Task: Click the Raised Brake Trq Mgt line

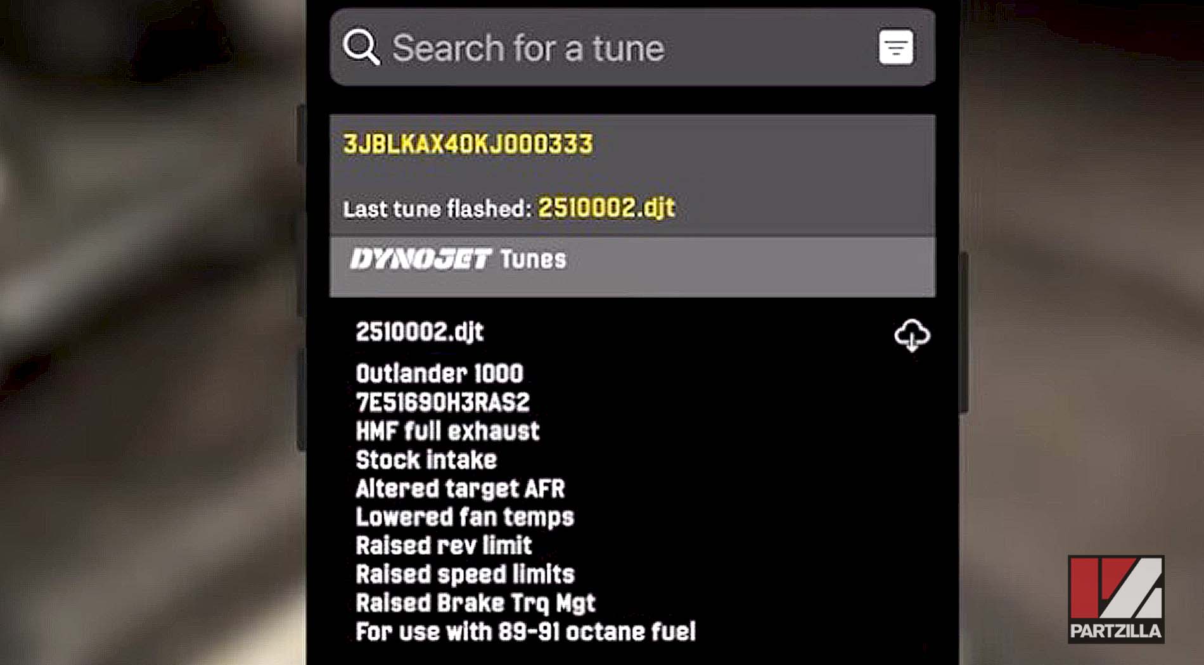Action: coord(475,604)
